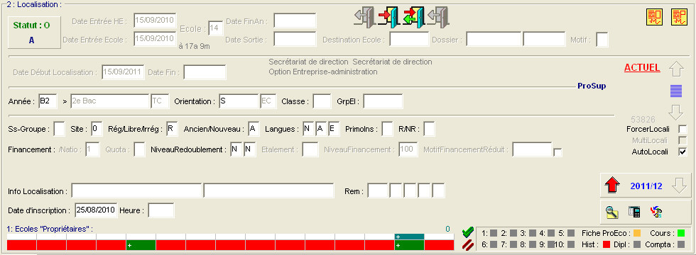Viewport: 696px width, 255px height.
Task: Click the Date Sortie input field
Action: (295, 39)
